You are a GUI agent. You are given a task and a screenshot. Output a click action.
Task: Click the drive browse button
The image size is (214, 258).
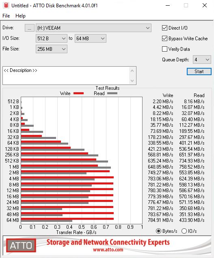click(x=30, y=28)
